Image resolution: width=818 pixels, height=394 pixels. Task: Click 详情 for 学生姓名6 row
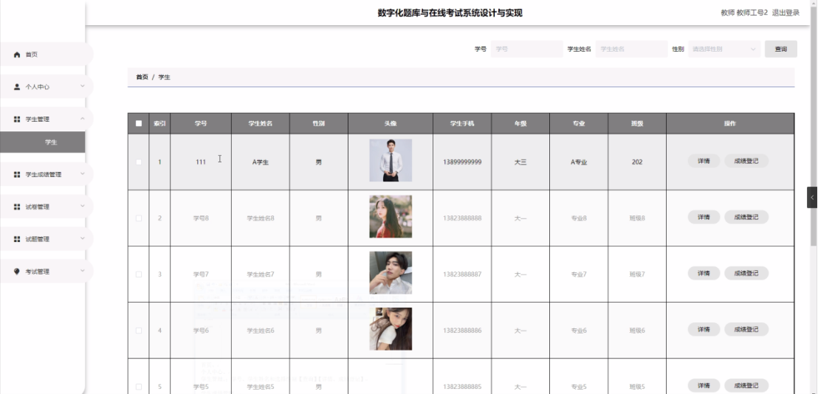(x=704, y=329)
